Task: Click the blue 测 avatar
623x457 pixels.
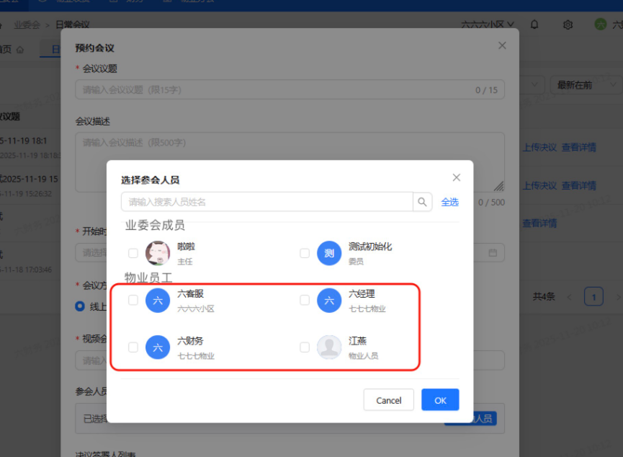Action: pyautogui.click(x=329, y=253)
